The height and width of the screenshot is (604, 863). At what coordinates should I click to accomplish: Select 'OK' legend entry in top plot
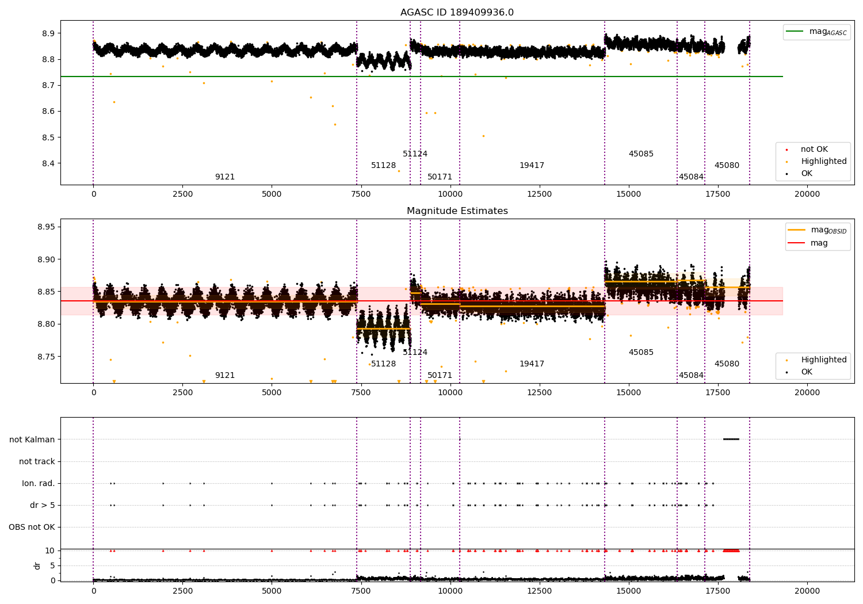click(x=807, y=173)
